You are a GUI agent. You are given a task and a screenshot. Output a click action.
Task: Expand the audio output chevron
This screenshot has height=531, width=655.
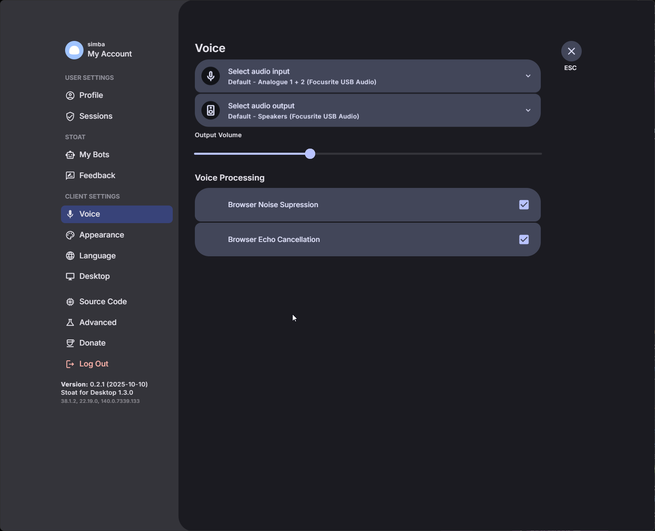point(528,111)
